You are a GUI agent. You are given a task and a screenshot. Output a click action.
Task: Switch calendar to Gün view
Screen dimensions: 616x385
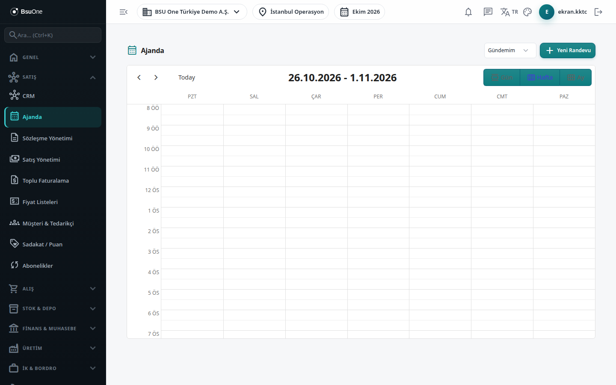tap(502, 77)
